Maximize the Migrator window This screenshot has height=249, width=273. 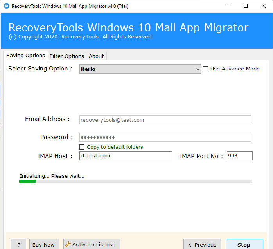(245, 6)
